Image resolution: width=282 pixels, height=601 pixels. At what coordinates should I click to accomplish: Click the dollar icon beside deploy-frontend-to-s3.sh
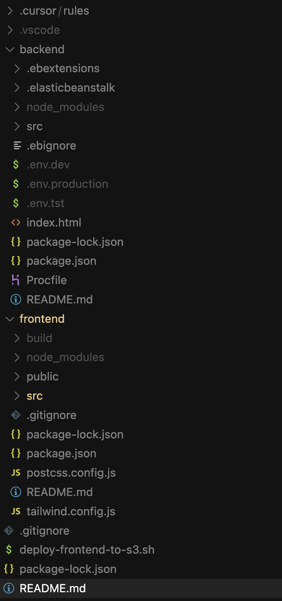(9, 550)
